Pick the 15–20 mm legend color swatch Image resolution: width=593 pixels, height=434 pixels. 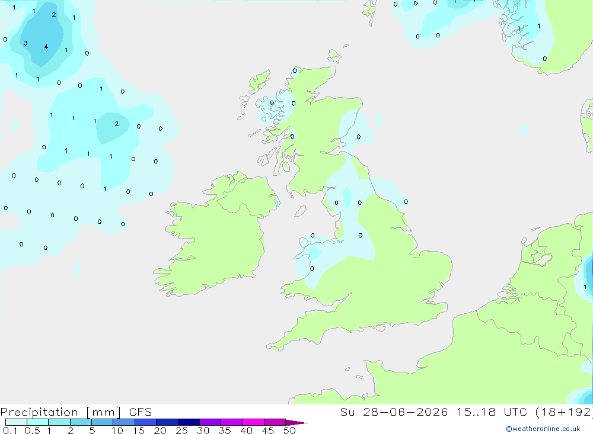tap(146, 422)
